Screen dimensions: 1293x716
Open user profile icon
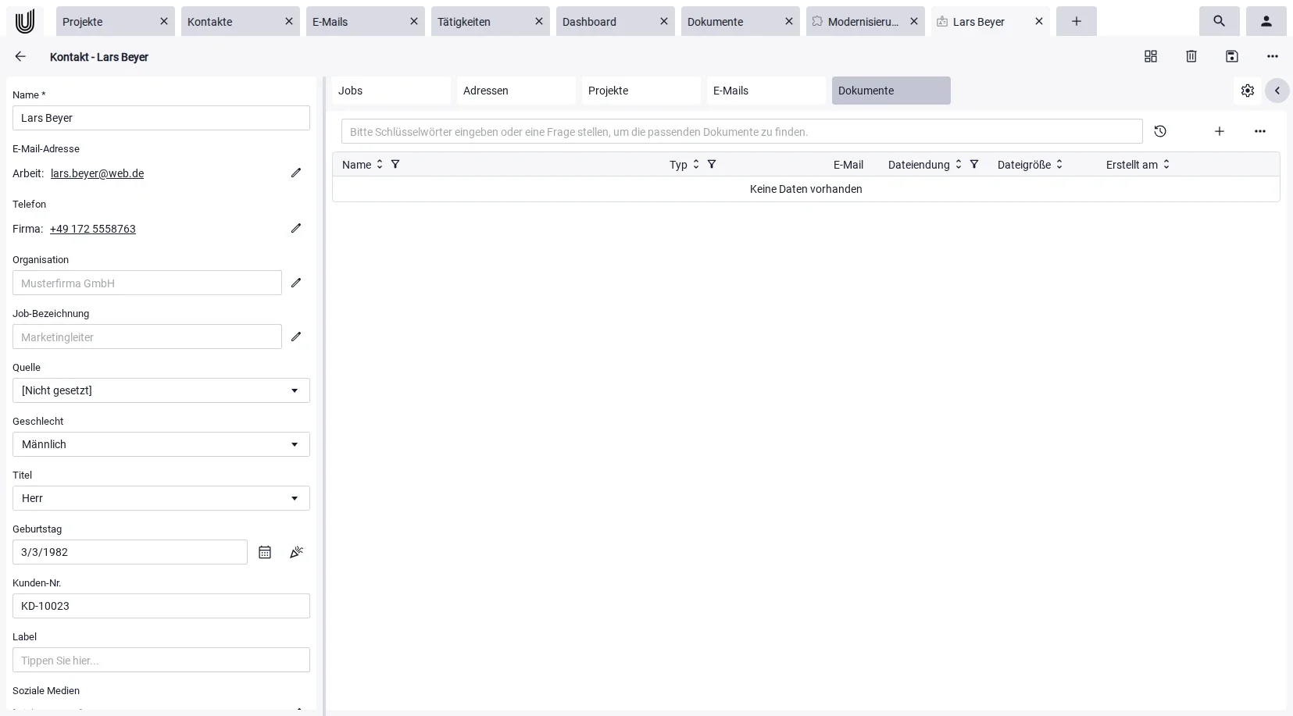point(1266,21)
